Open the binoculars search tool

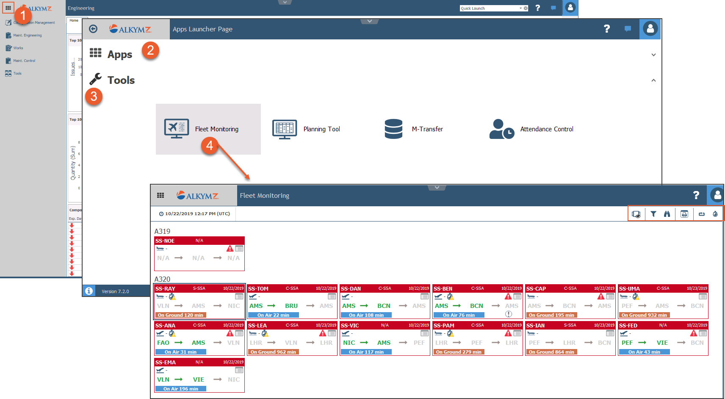click(667, 214)
